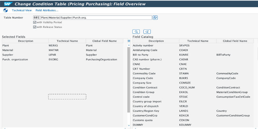
Task: Click the Find Next icon above Field Catalog
Action: click(x=147, y=31)
